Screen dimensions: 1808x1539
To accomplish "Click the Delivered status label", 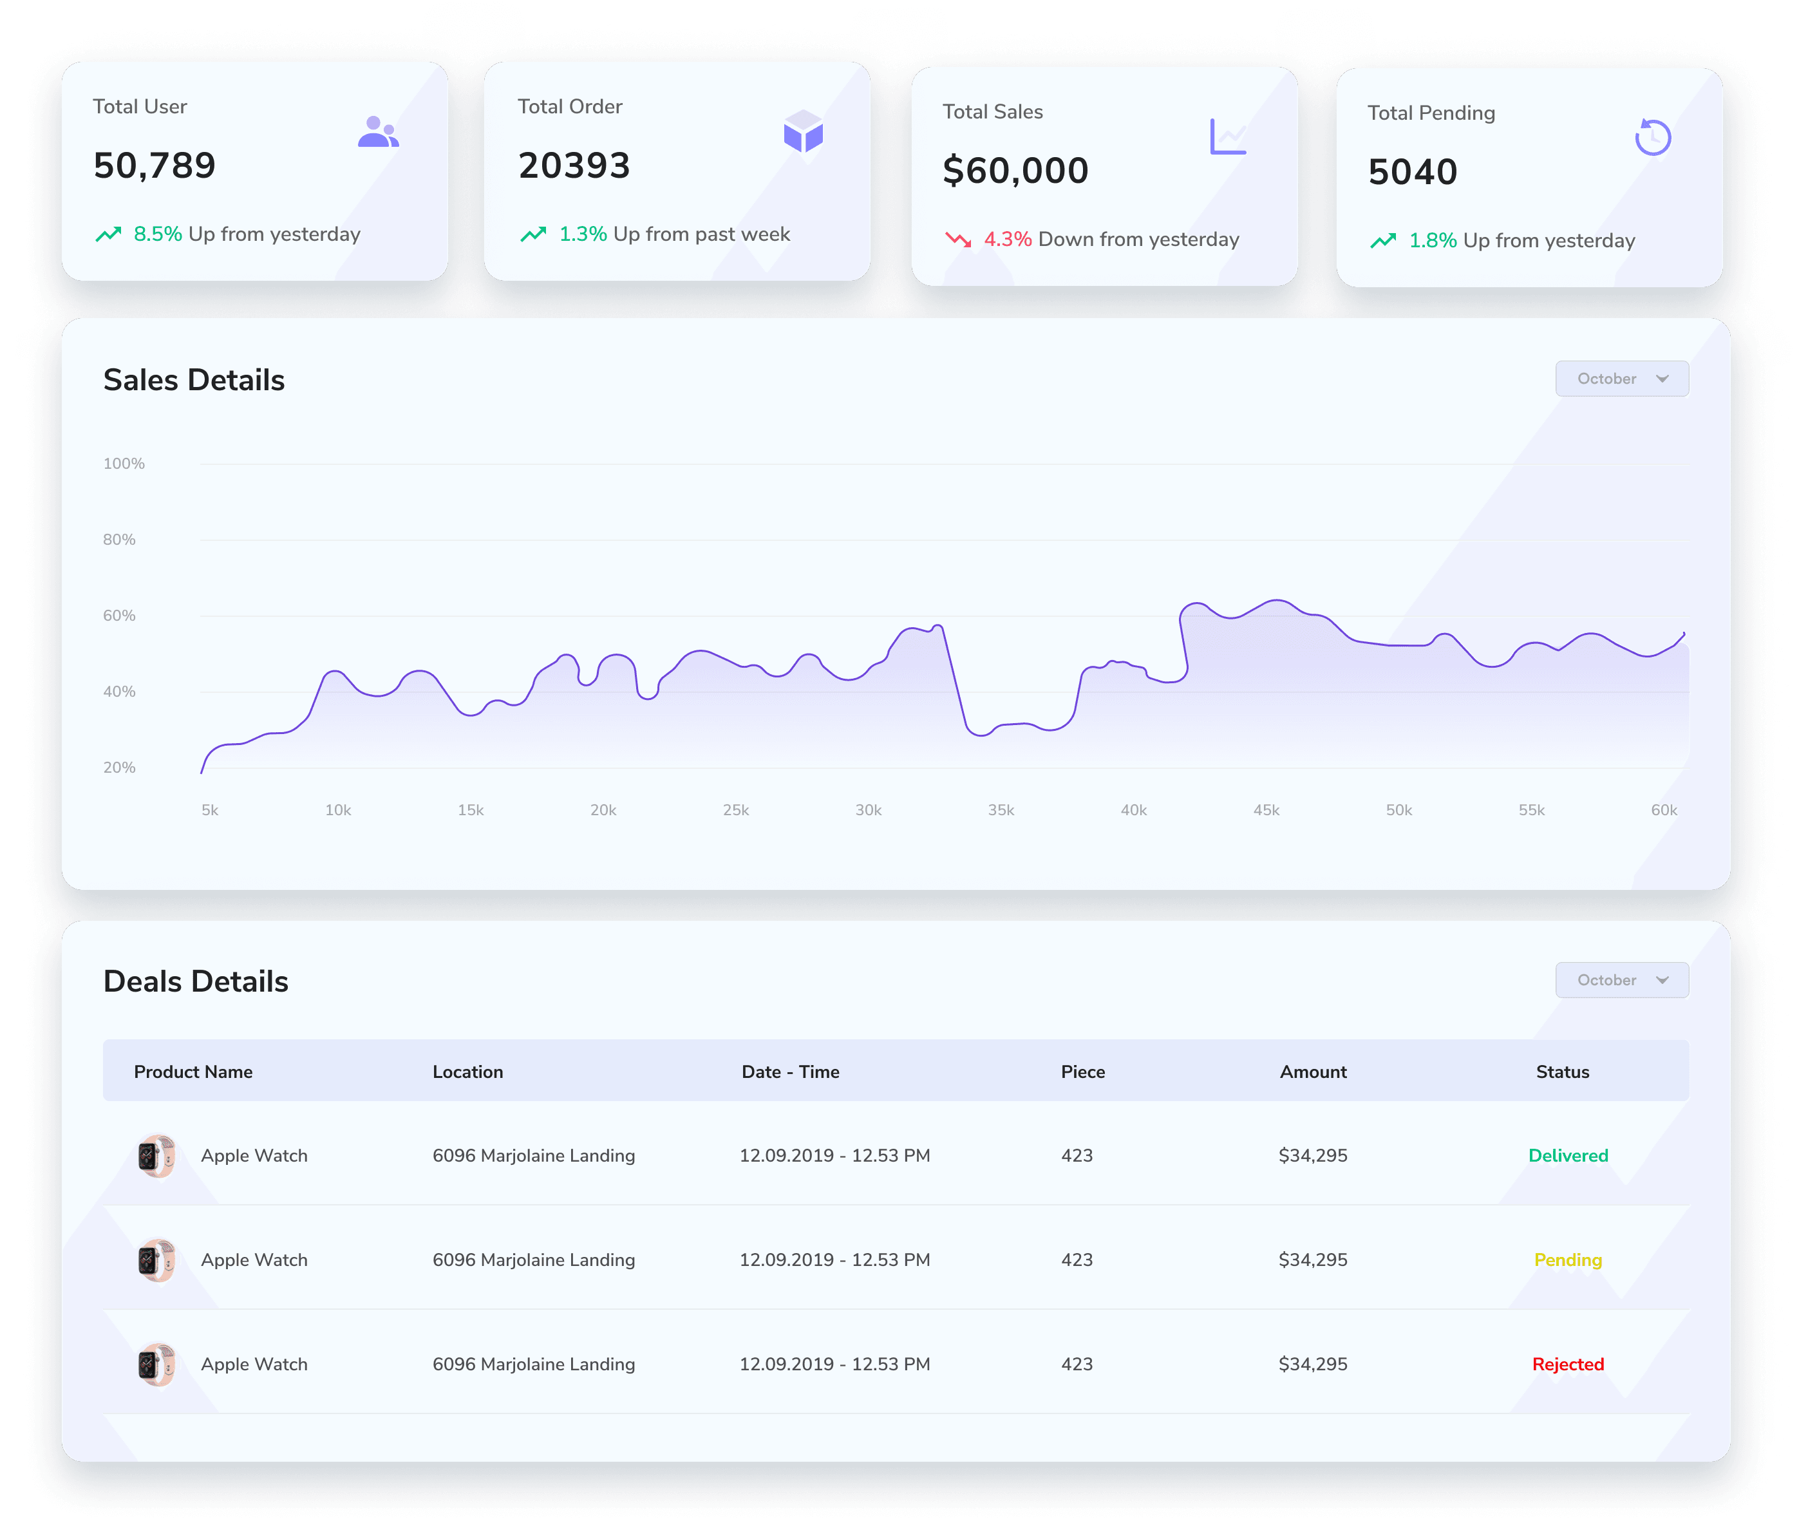I will 1567,1155.
